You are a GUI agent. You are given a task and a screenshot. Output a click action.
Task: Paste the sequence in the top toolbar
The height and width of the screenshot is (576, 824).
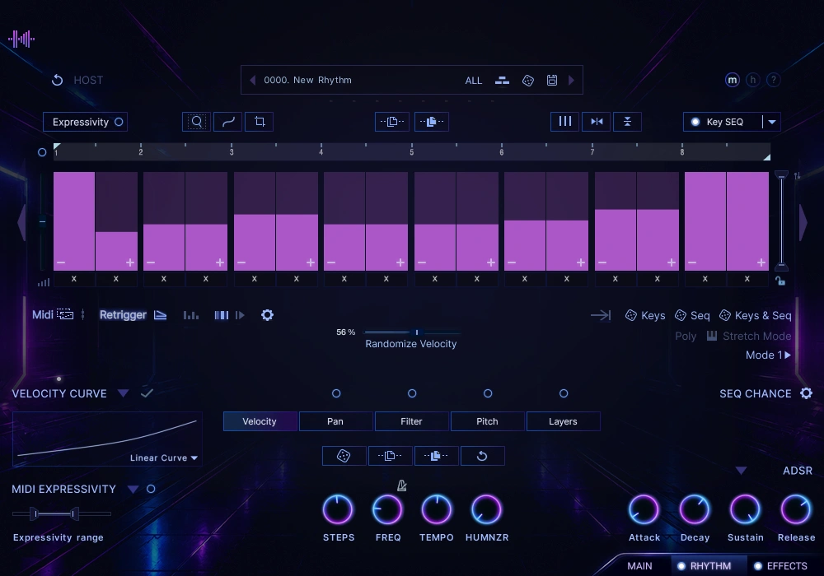[x=432, y=122]
